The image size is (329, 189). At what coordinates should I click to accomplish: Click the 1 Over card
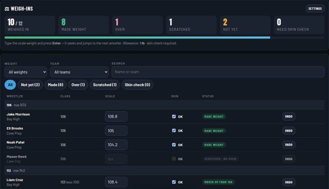point(138,25)
